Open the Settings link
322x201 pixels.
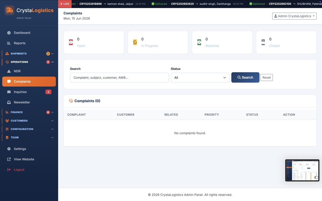click(29, 149)
